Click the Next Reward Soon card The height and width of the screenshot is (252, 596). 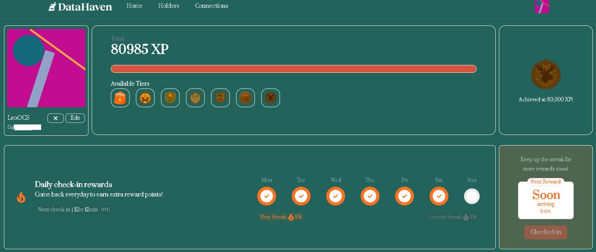point(546,199)
